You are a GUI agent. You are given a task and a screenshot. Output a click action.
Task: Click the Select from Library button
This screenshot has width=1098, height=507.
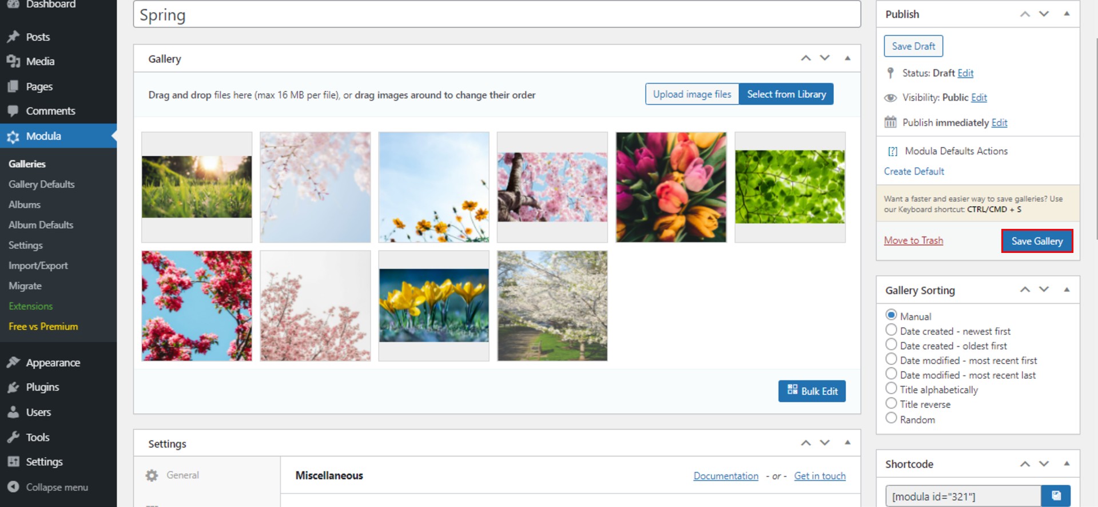click(x=786, y=94)
